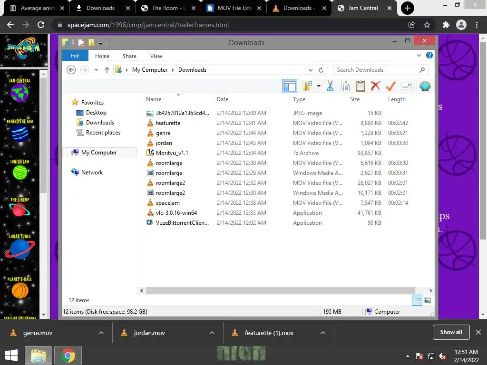Click The Lineup planet in sidebar

coord(19,210)
